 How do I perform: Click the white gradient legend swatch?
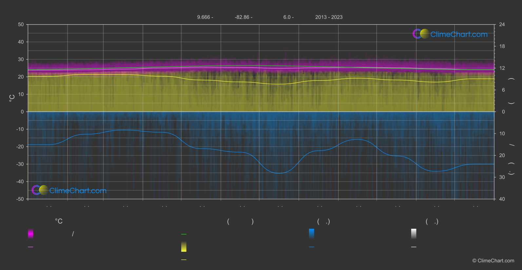click(414, 234)
